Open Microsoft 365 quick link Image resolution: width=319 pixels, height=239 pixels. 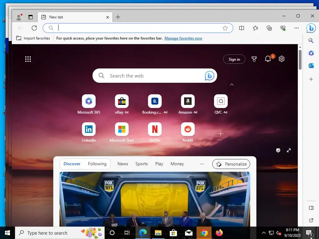[89, 104]
